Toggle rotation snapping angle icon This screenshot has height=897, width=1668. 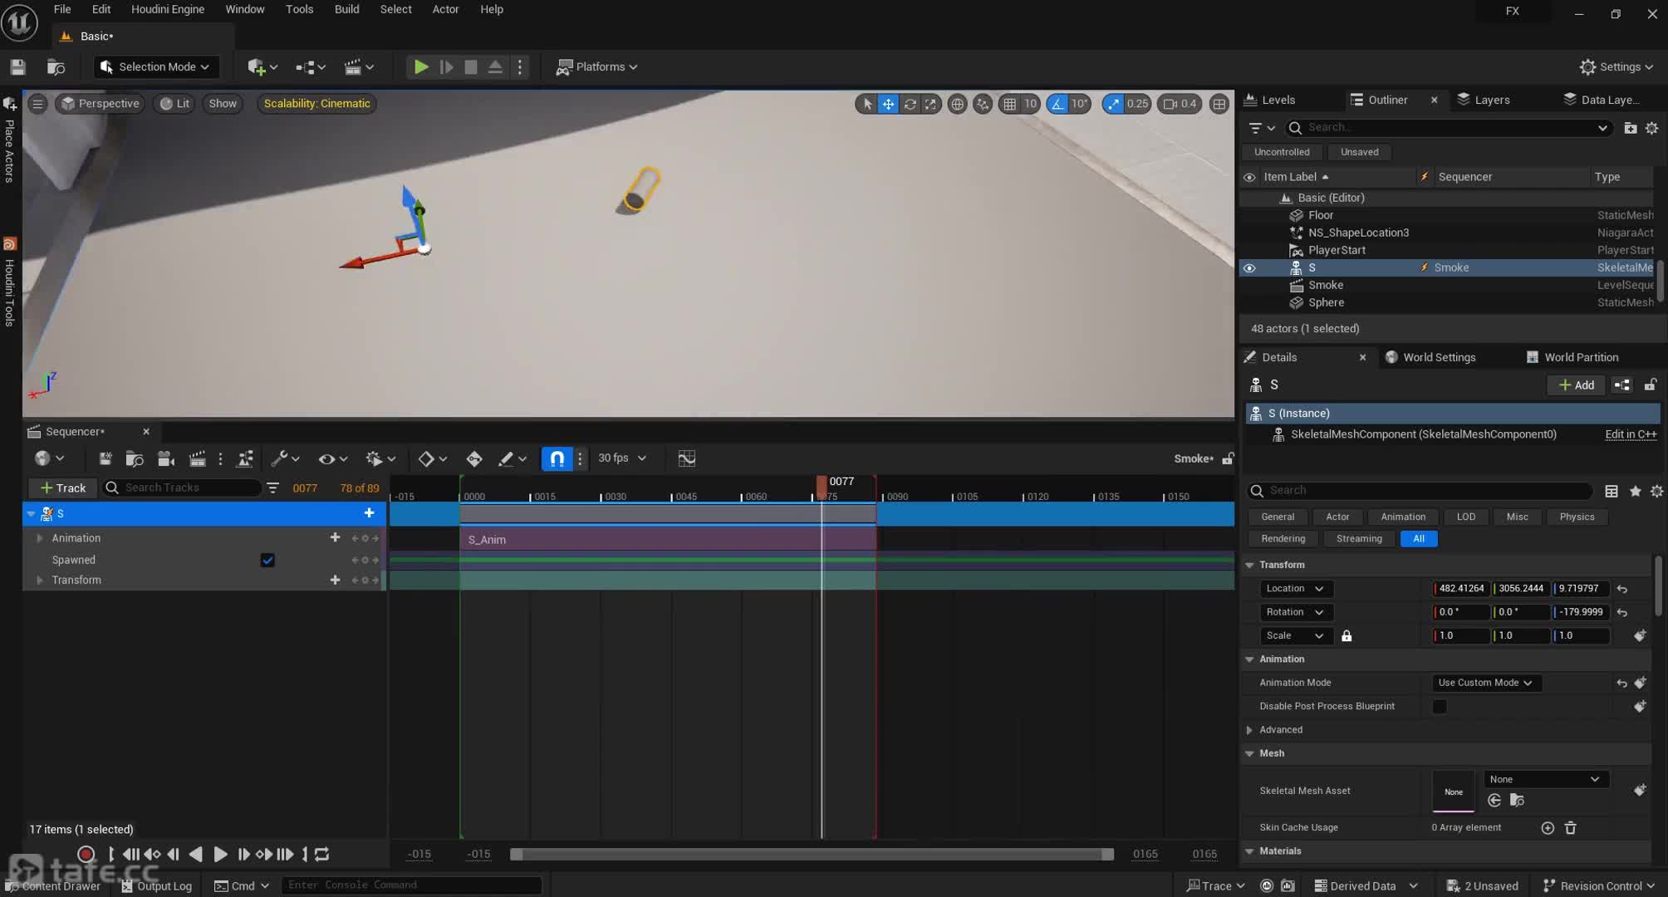(x=1057, y=104)
